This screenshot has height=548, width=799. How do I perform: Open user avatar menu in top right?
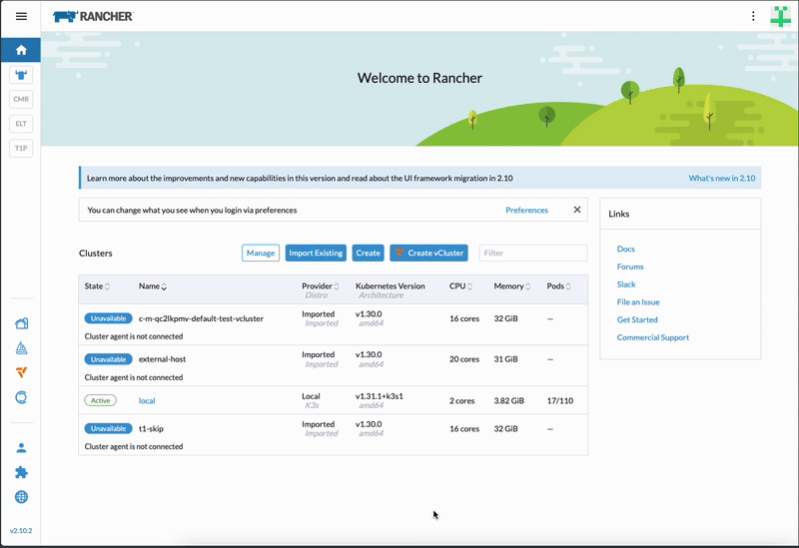pyautogui.click(x=780, y=16)
